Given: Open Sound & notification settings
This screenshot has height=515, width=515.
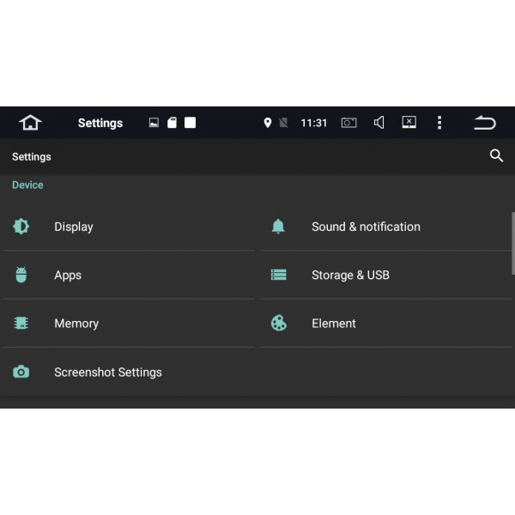Looking at the screenshot, I should pos(366,227).
